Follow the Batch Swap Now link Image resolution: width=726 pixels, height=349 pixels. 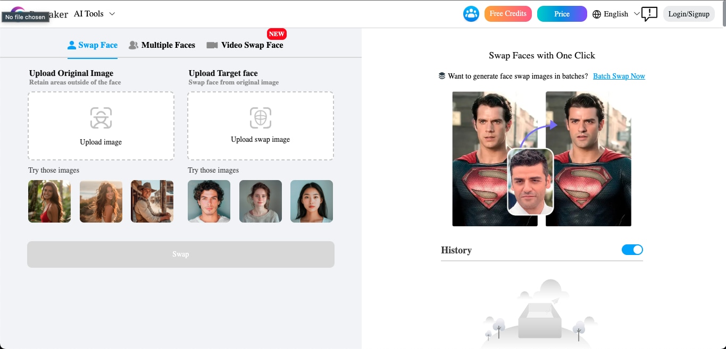pos(619,76)
